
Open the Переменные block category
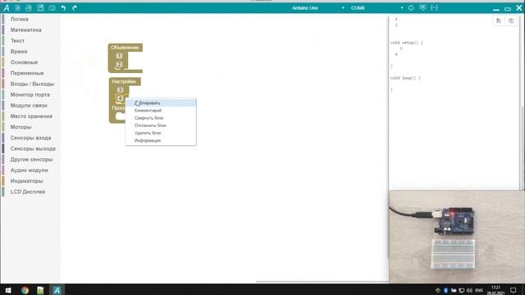27,73
